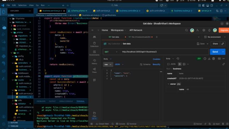Open the raw body type dropdown
Viewport: 229px width, 129px height.
coord(108,64)
